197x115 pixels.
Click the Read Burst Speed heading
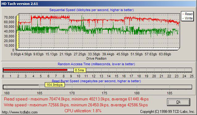pyautogui.click(x=96, y=81)
